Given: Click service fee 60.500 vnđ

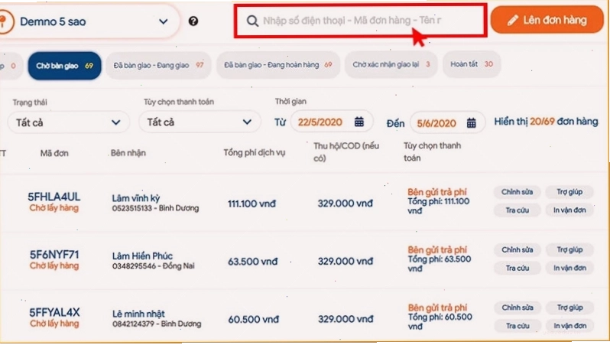Looking at the screenshot, I should click(253, 319).
